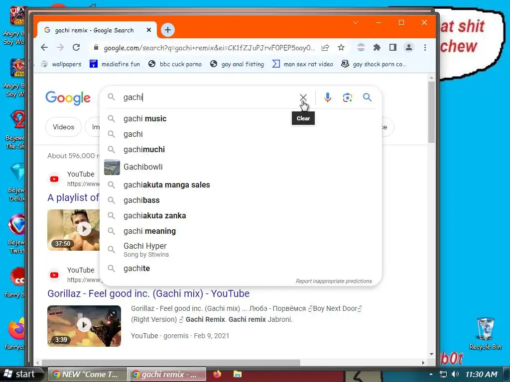The height and width of the screenshot is (382, 510).
Task: Click the horizontal scrollbar thumb
Action: (171, 363)
